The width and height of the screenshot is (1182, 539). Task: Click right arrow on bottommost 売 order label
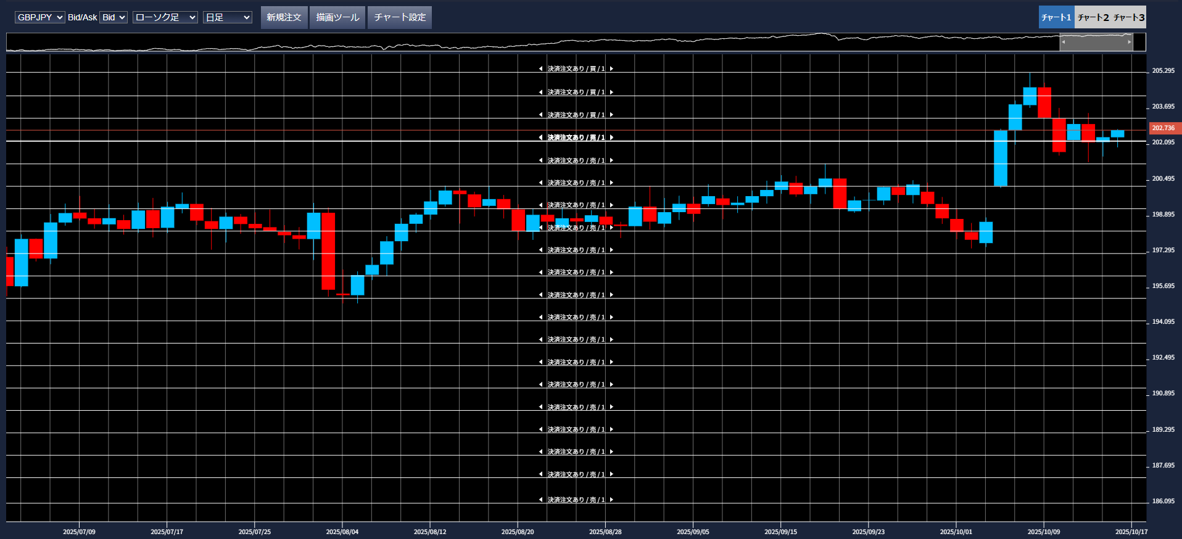pyautogui.click(x=611, y=500)
